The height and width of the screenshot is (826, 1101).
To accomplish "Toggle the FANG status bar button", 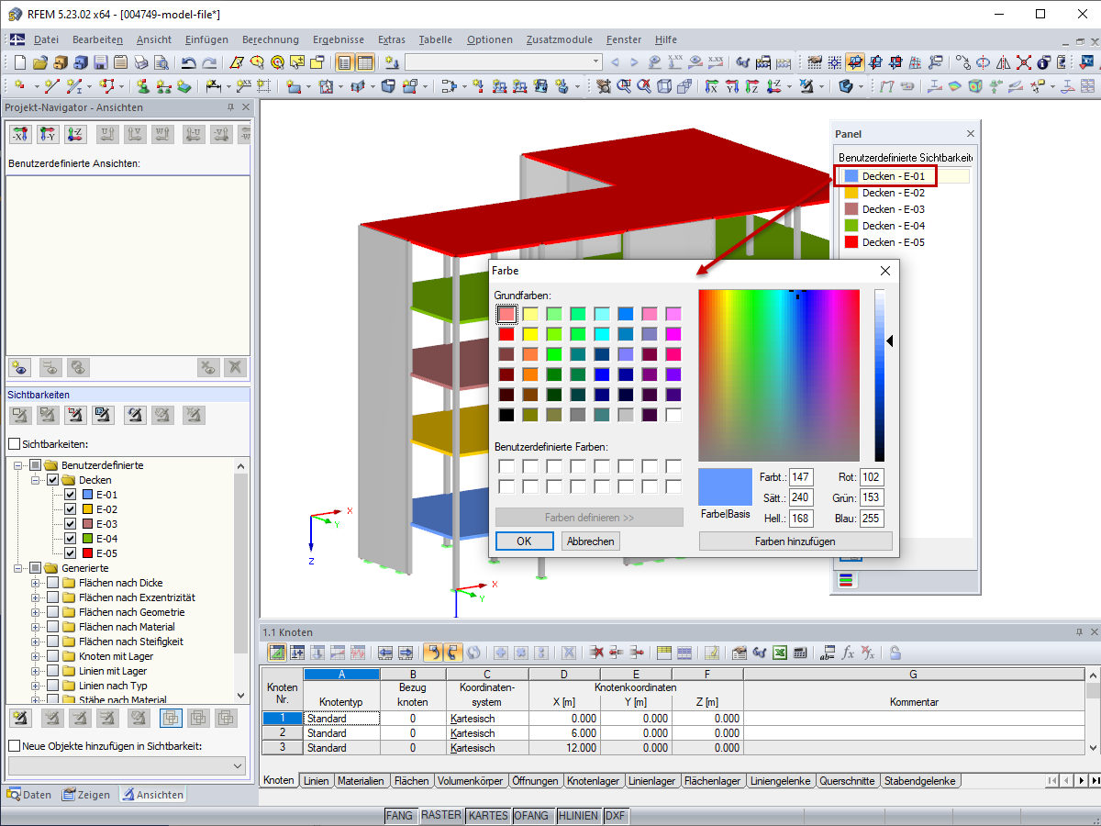I will point(399,815).
